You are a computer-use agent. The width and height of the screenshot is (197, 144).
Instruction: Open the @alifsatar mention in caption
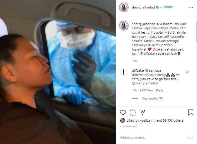pos(148,54)
